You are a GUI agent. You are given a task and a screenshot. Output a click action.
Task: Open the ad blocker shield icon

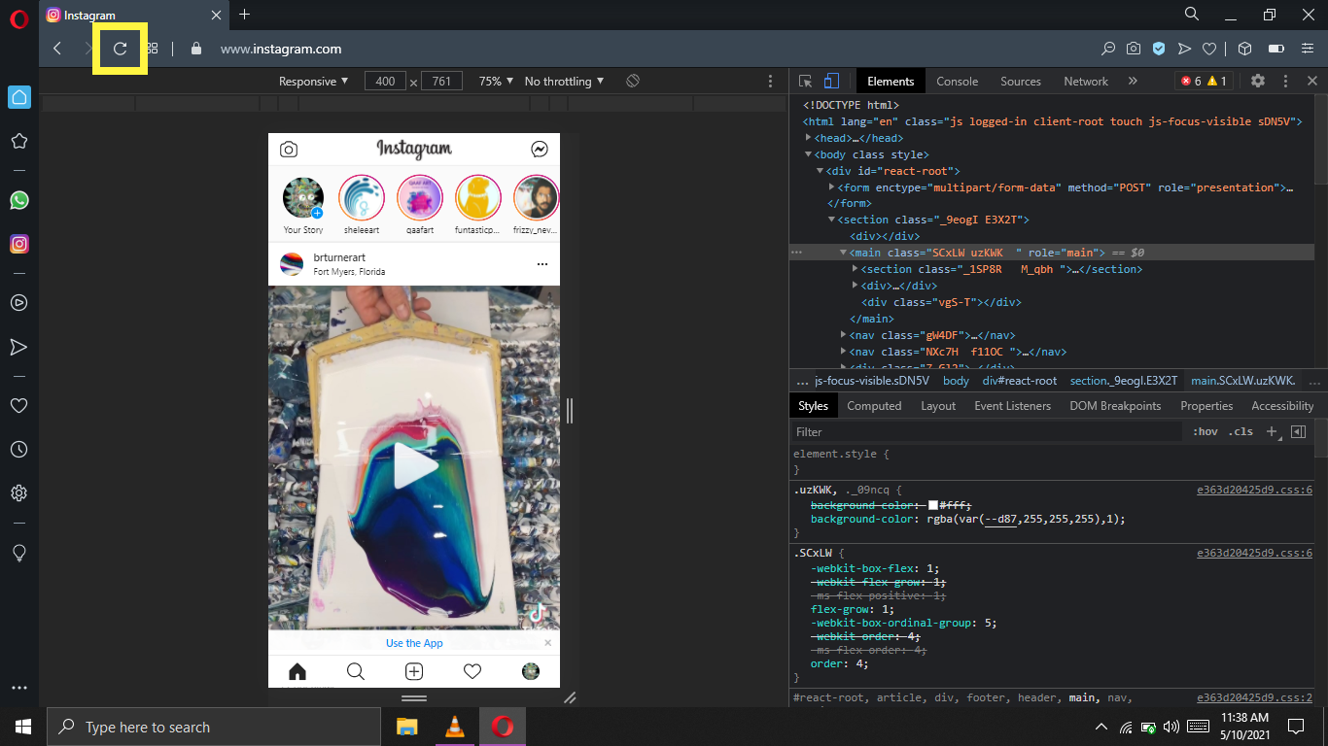[1158, 49]
